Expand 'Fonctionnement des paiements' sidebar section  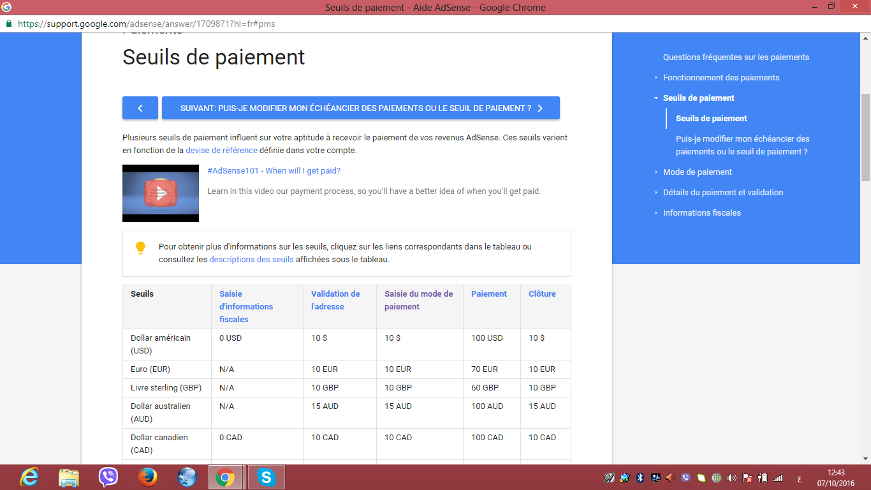point(721,77)
